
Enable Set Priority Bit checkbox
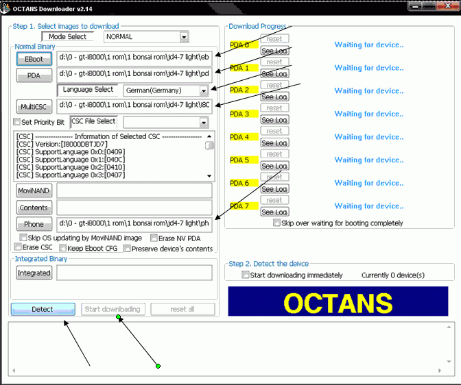click(17, 121)
